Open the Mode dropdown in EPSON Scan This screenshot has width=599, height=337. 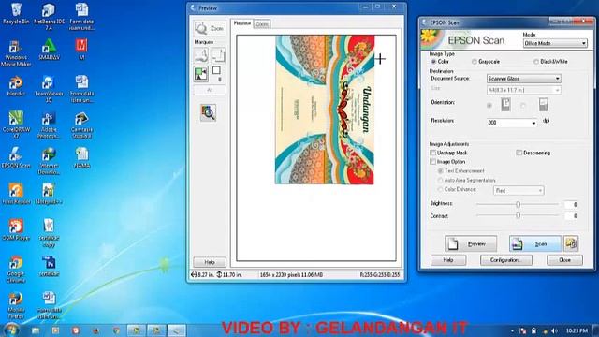pyautogui.click(x=555, y=43)
